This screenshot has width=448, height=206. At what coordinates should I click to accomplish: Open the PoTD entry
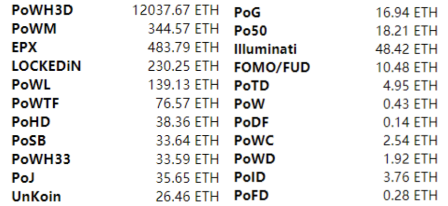[247, 86]
